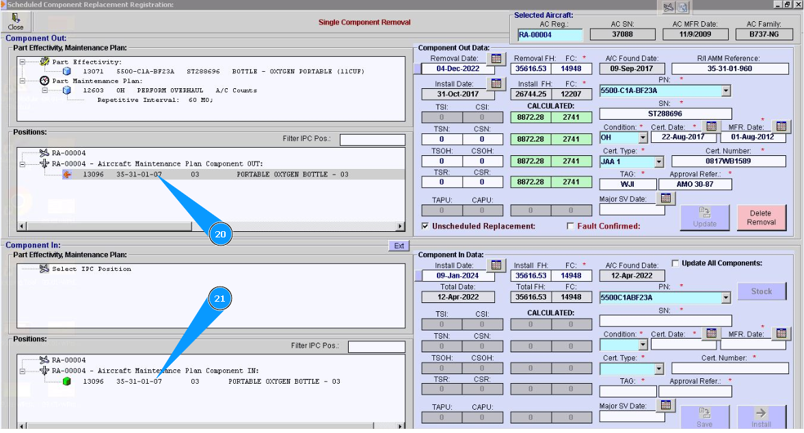Click the Save button
The width and height of the screenshot is (804, 433).
pos(704,417)
